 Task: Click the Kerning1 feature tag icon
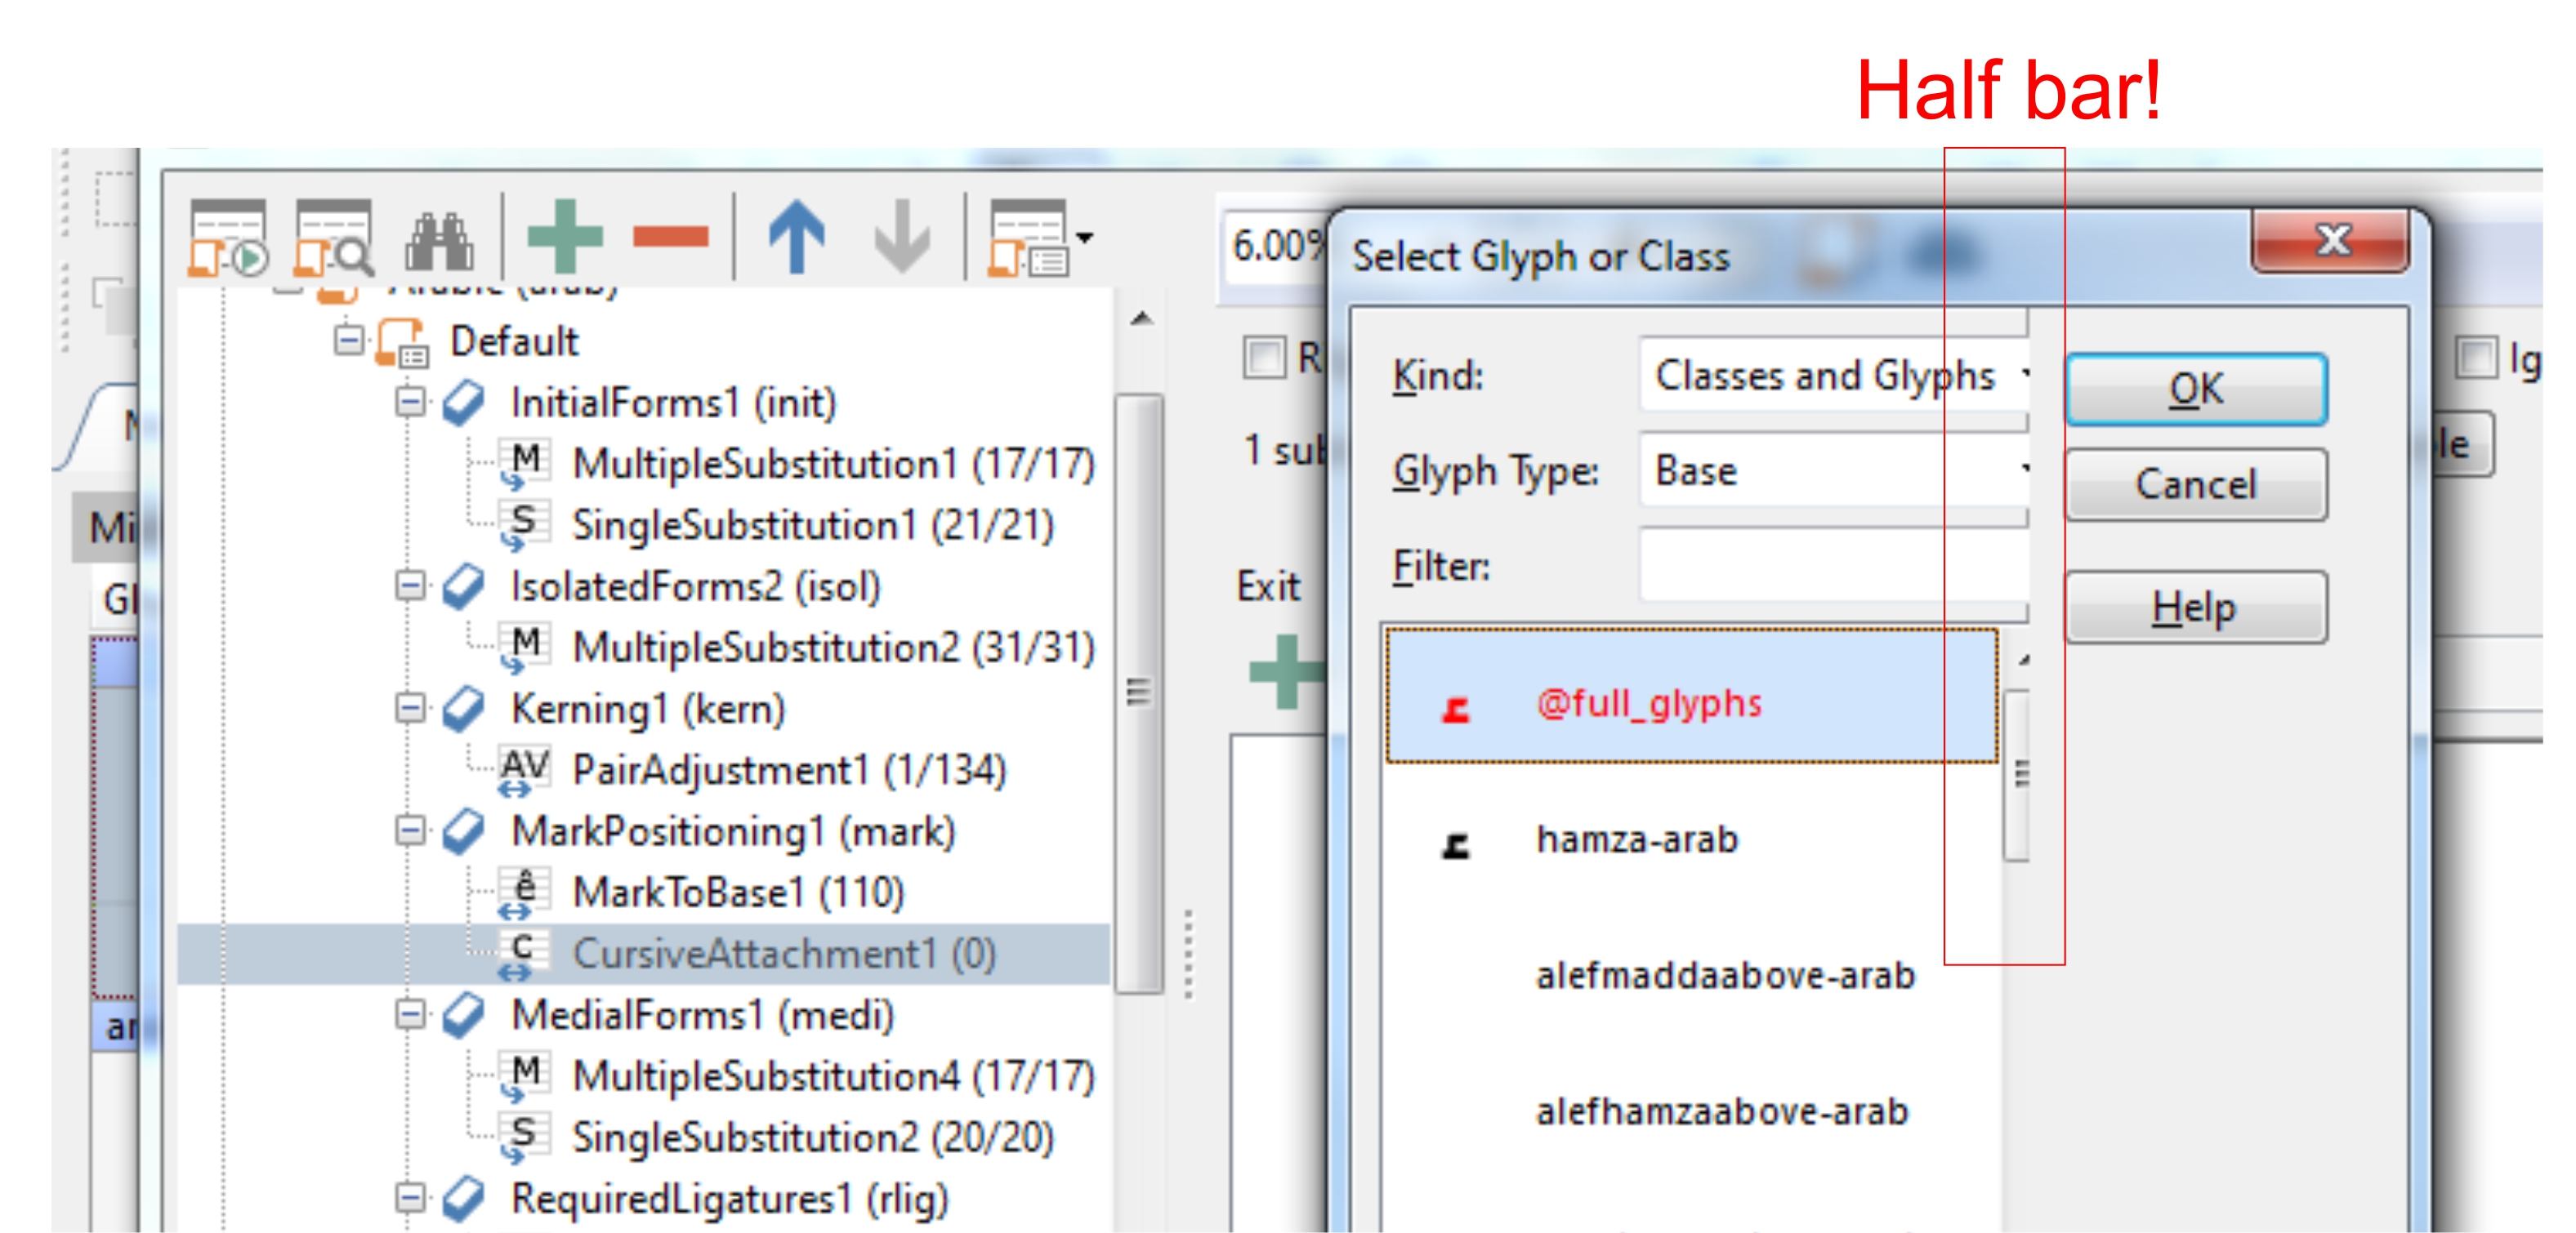(x=464, y=710)
